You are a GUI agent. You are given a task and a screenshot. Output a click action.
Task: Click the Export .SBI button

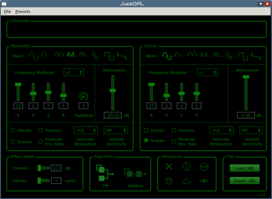(x=245, y=180)
